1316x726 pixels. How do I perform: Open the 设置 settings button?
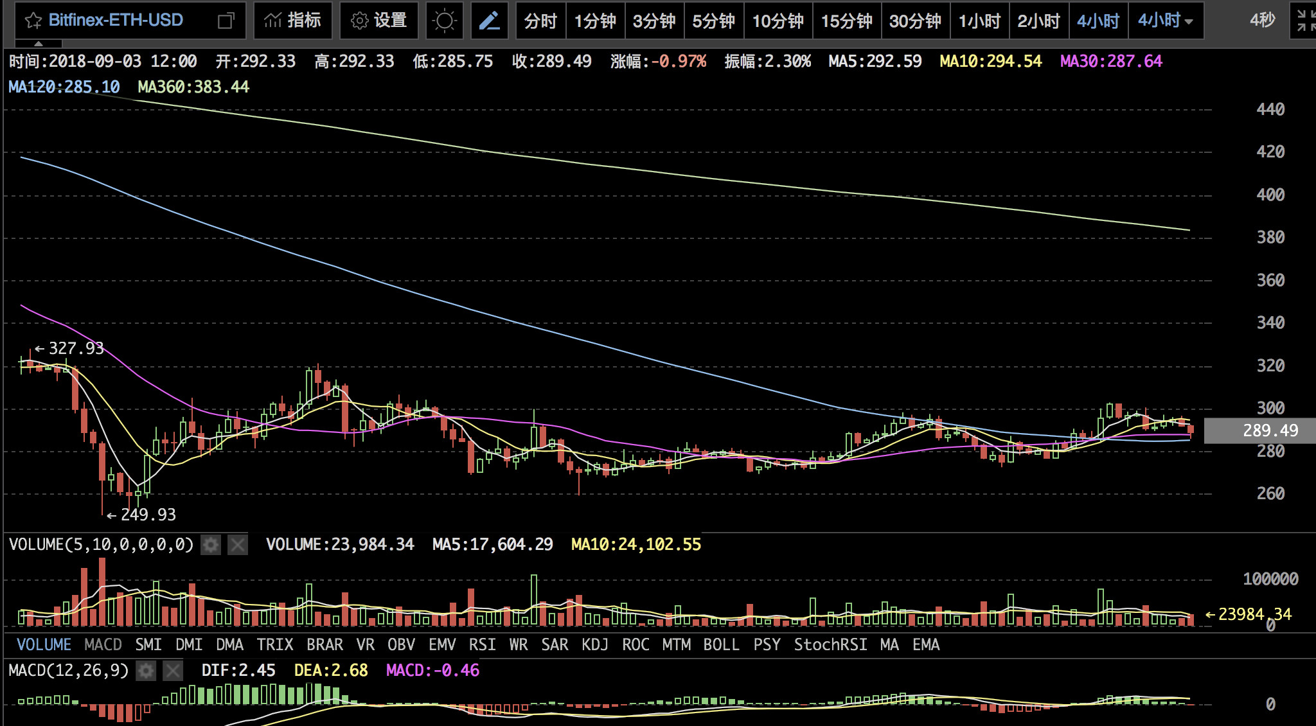pyautogui.click(x=379, y=21)
